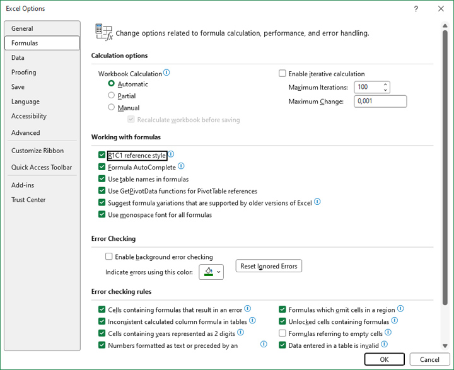Switch to Customize Ribbon category
The height and width of the screenshot is (370, 454).
click(37, 151)
